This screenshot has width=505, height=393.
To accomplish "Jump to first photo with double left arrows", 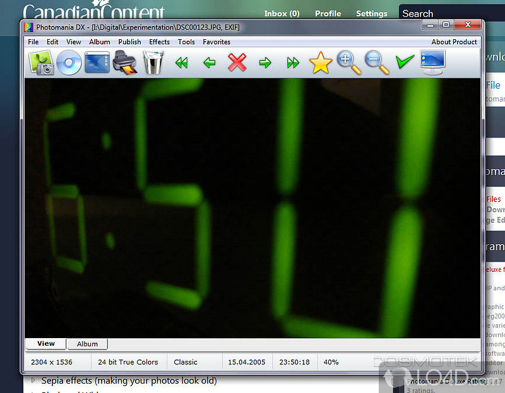I will pyautogui.click(x=182, y=62).
